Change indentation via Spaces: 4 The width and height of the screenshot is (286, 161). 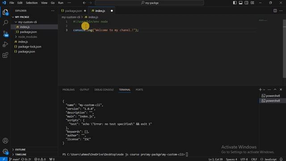[231, 159]
